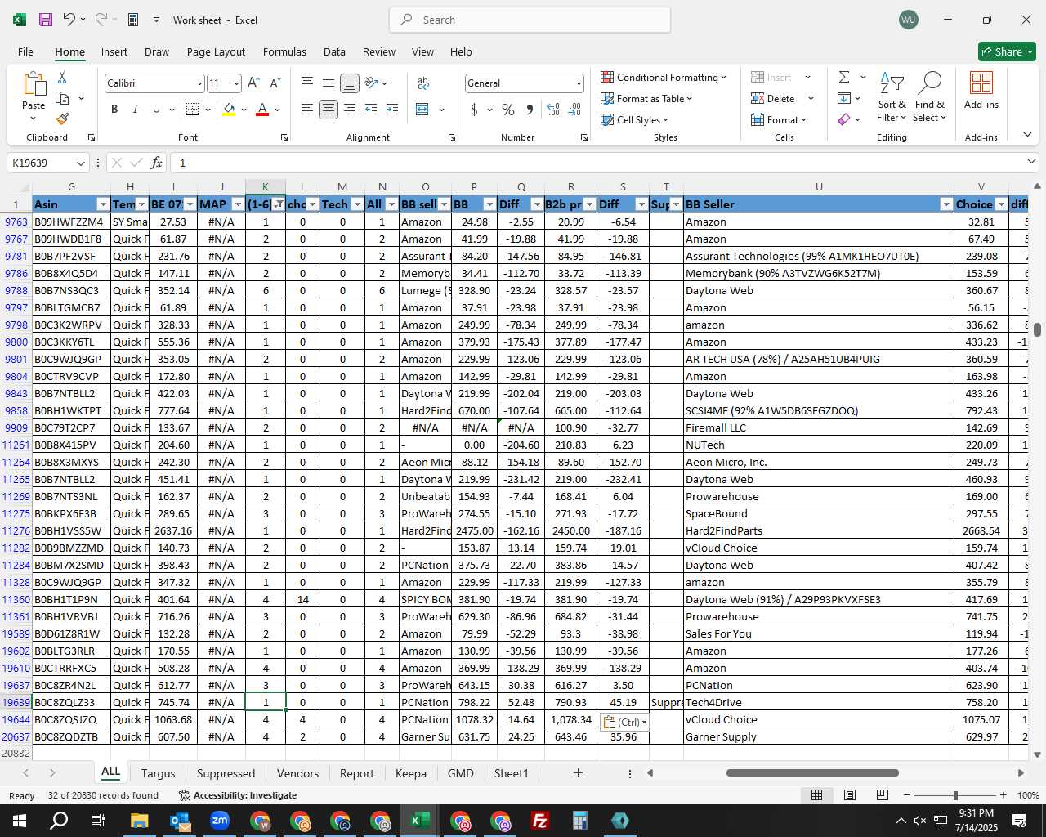This screenshot has width=1046, height=837.
Task: Click the Share button
Action: pyautogui.click(x=1007, y=51)
